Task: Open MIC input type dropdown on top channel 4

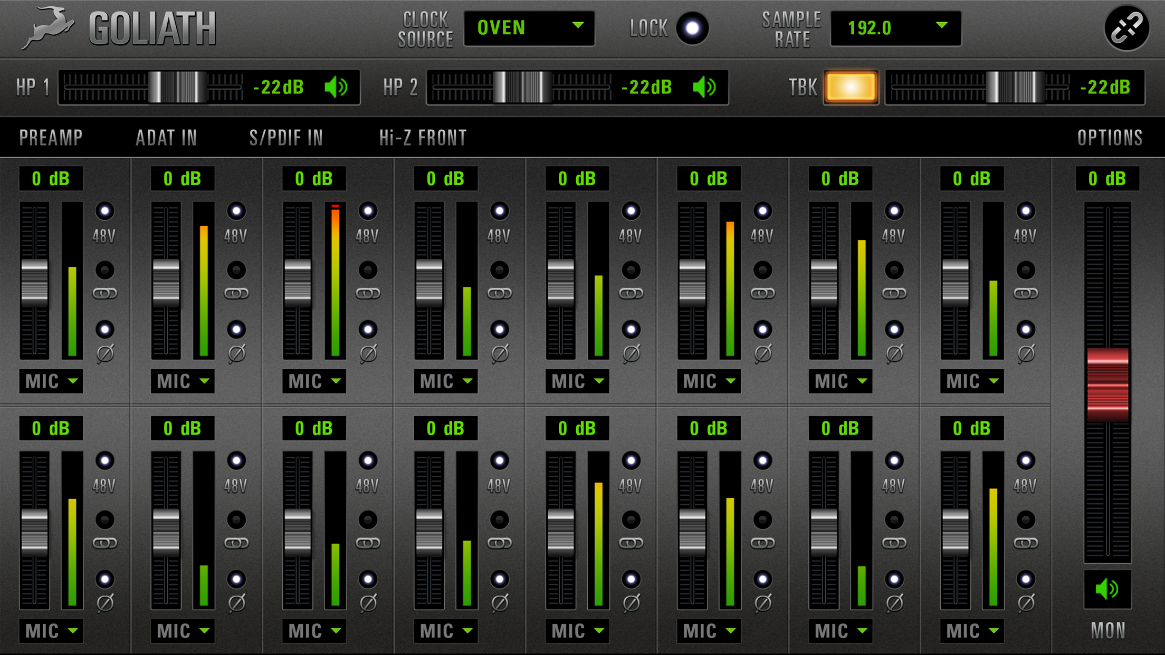Action: [x=446, y=381]
